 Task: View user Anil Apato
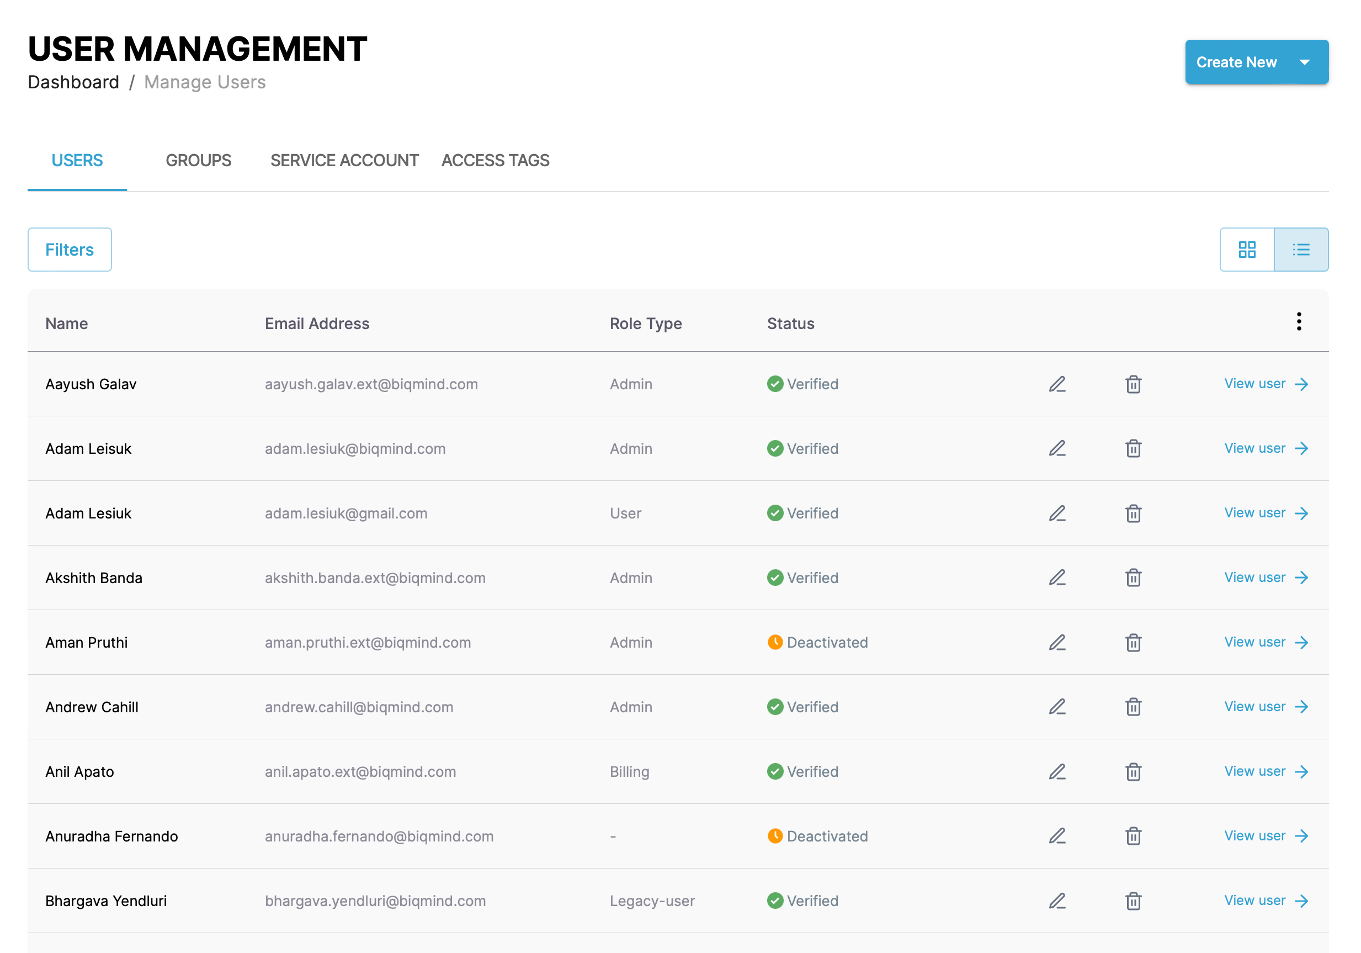[x=1266, y=771]
